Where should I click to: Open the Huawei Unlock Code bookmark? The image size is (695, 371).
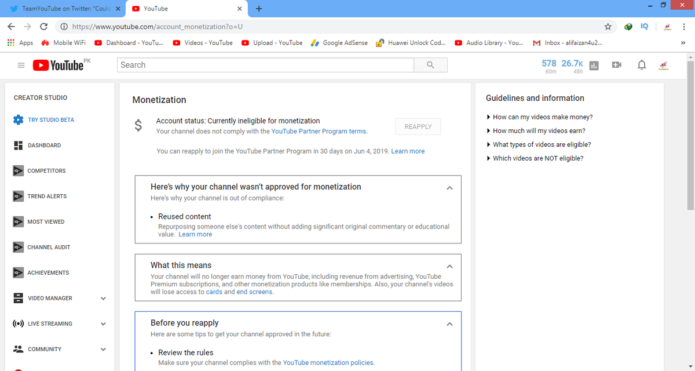pos(411,42)
